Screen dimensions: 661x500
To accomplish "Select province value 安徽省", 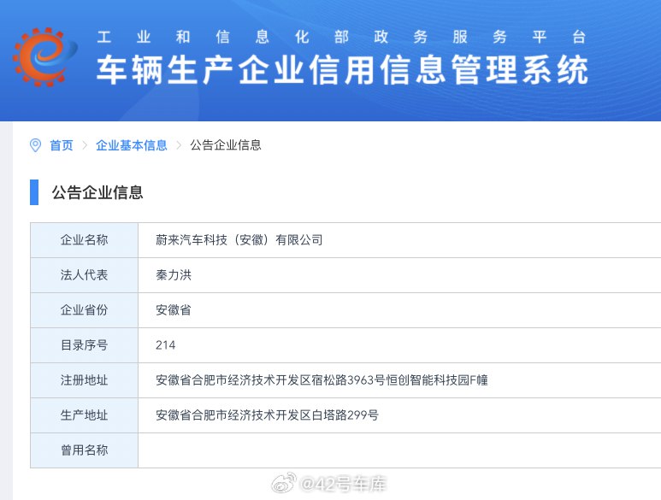I will tap(174, 310).
